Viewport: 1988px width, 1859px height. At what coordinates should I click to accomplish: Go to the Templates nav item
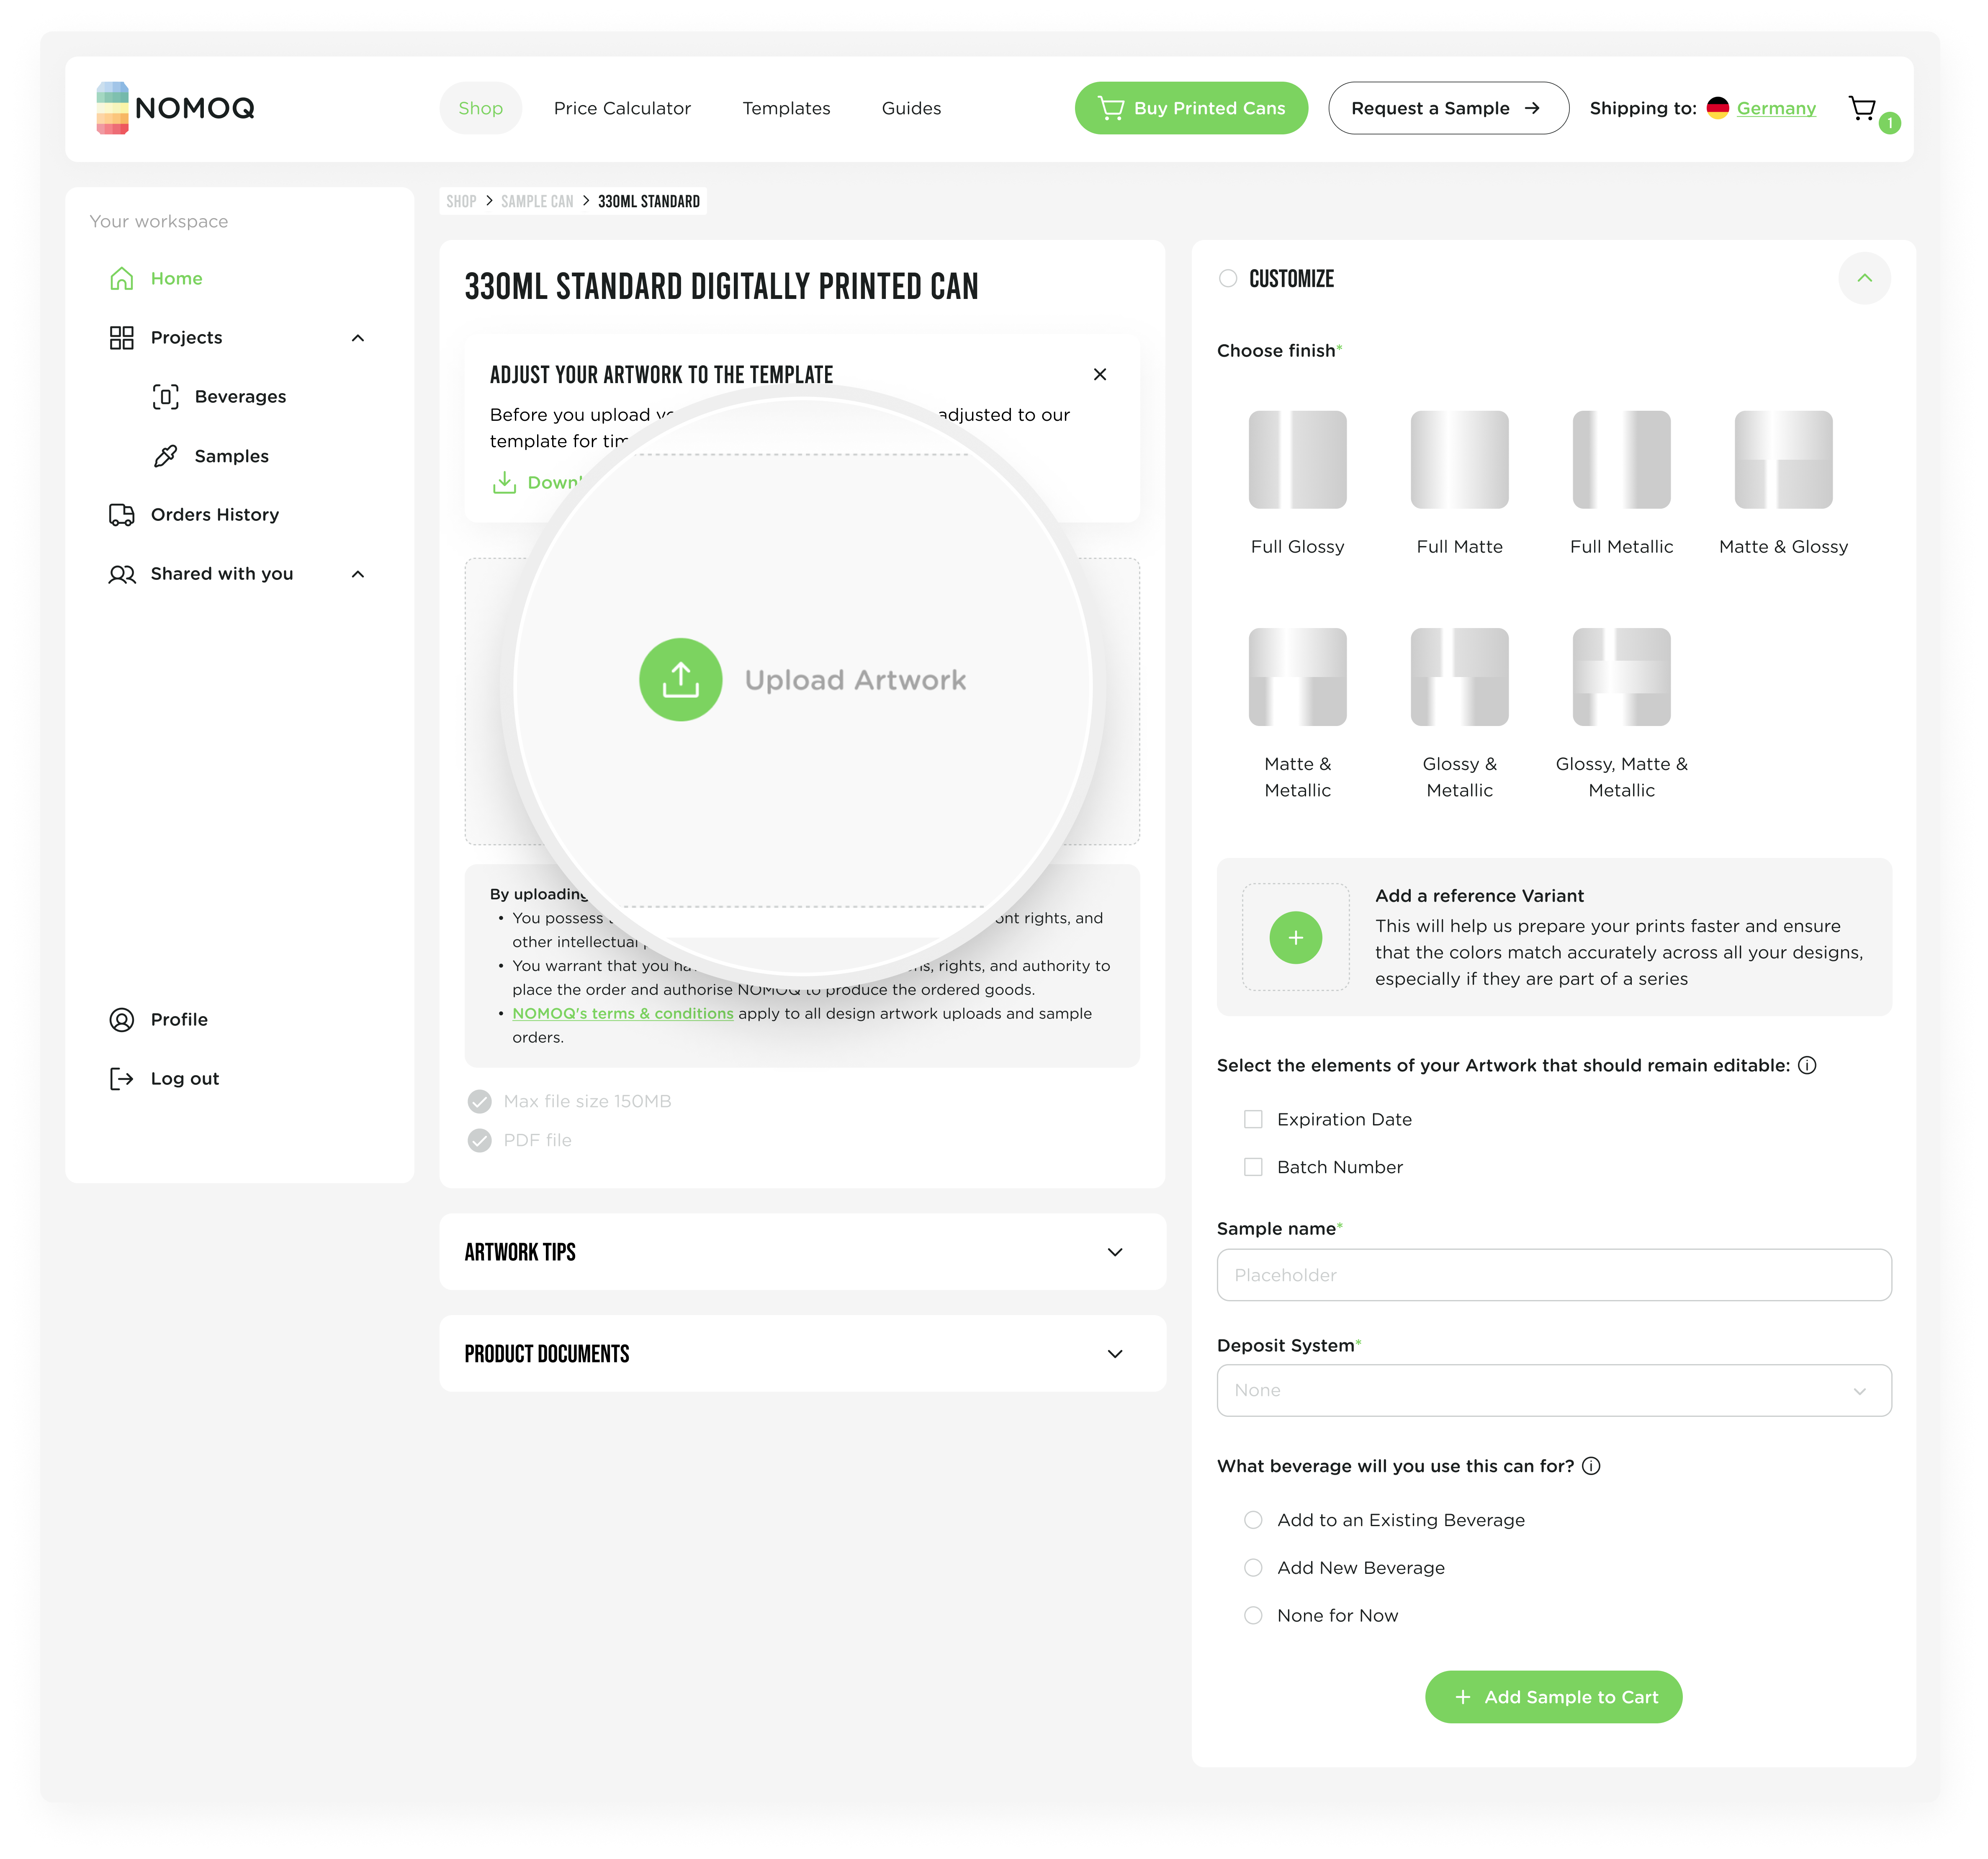[x=786, y=108]
